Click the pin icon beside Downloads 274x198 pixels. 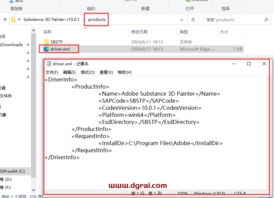(28, 45)
